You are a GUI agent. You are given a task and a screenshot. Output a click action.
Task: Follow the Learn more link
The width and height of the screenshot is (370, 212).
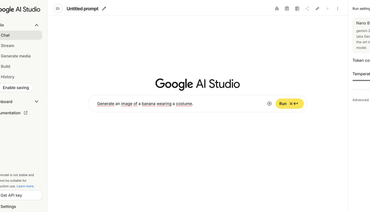click(25, 186)
